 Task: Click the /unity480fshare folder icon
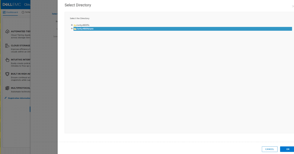75,29
